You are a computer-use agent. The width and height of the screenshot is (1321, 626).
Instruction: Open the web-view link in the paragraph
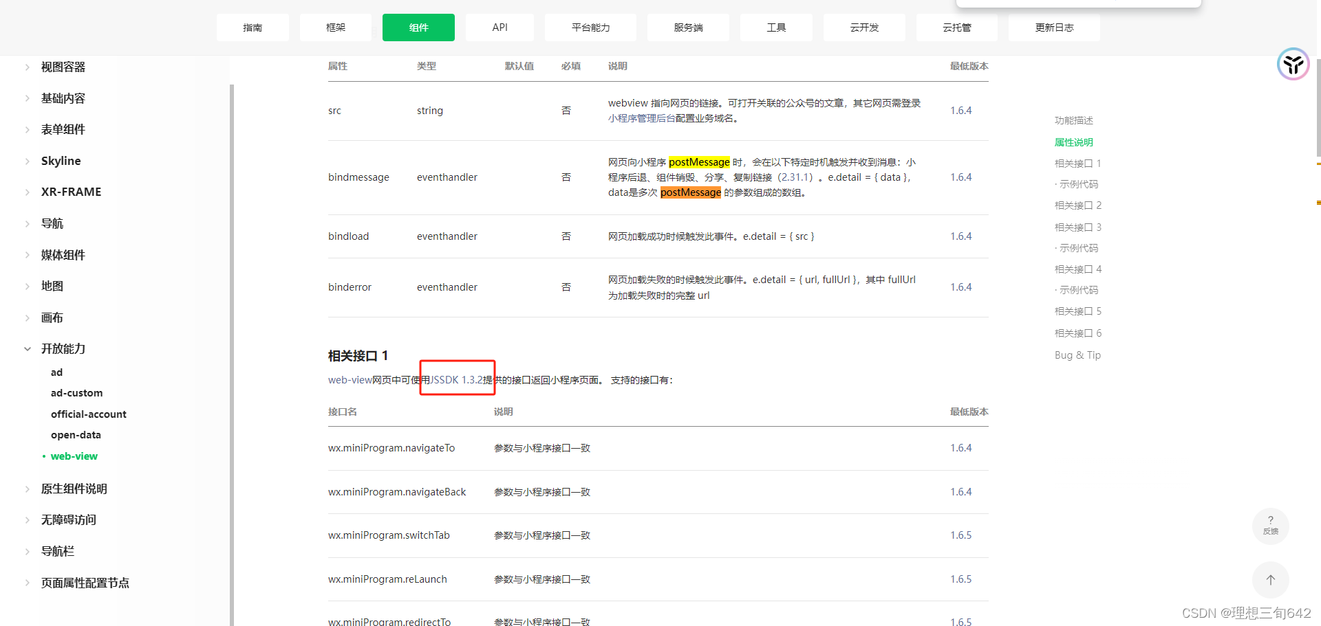point(350,379)
